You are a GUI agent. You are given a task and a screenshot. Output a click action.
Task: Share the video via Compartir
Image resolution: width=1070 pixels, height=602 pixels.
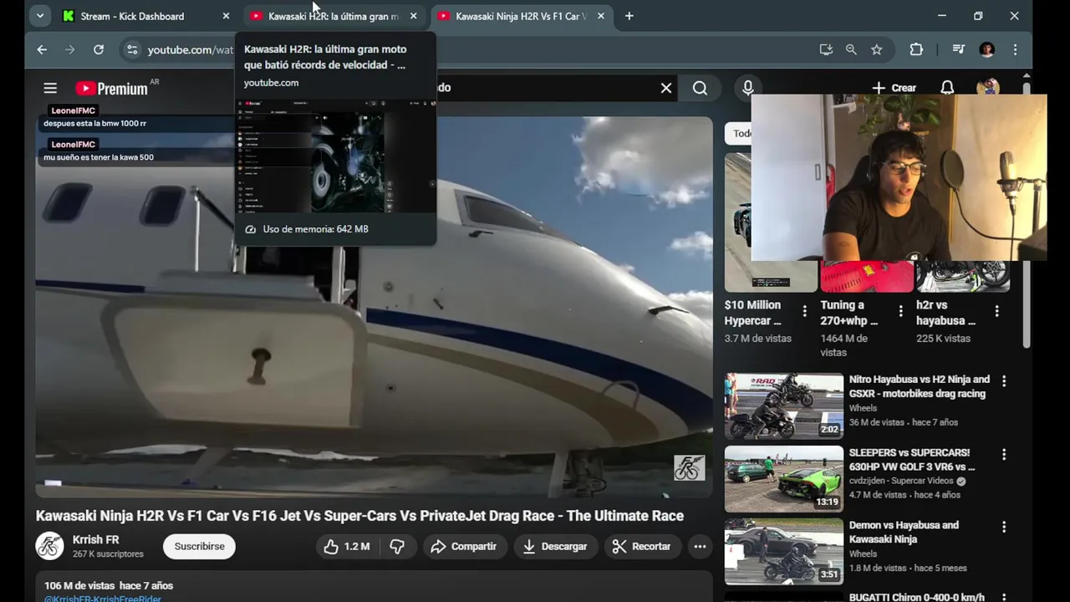(x=465, y=546)
